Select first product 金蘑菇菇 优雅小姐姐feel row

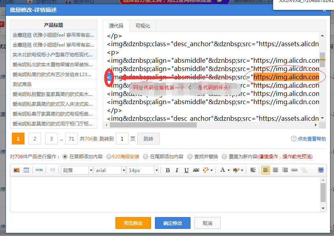53,35
